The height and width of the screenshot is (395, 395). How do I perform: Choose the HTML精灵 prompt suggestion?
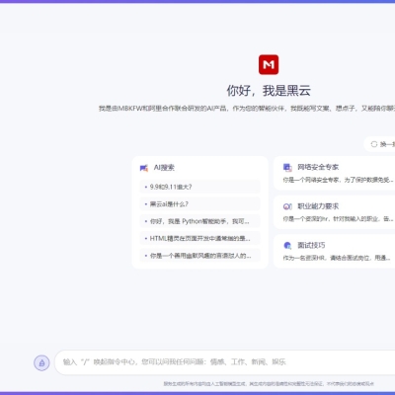click(x=199, y=238)
